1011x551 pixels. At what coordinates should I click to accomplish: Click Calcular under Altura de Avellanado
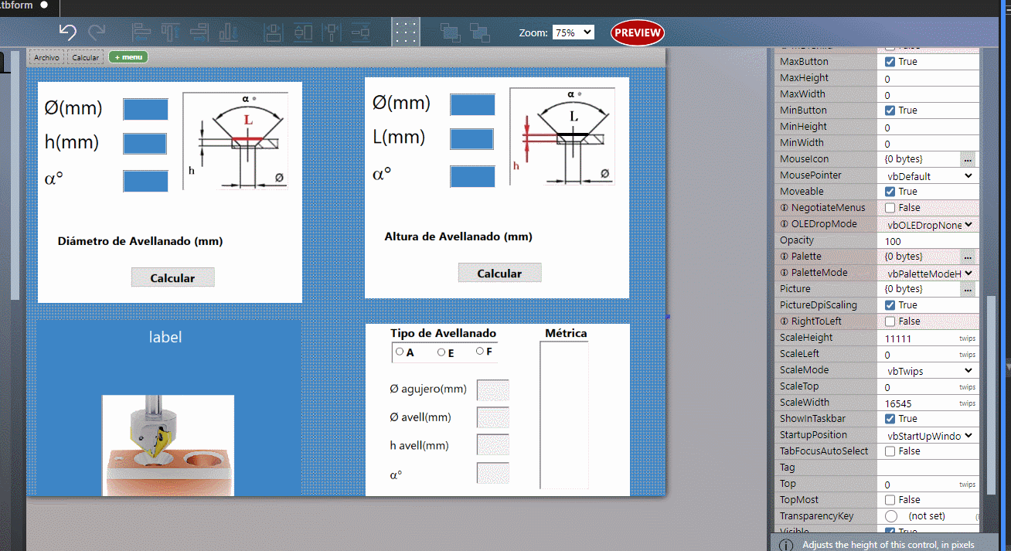point(499,274)
